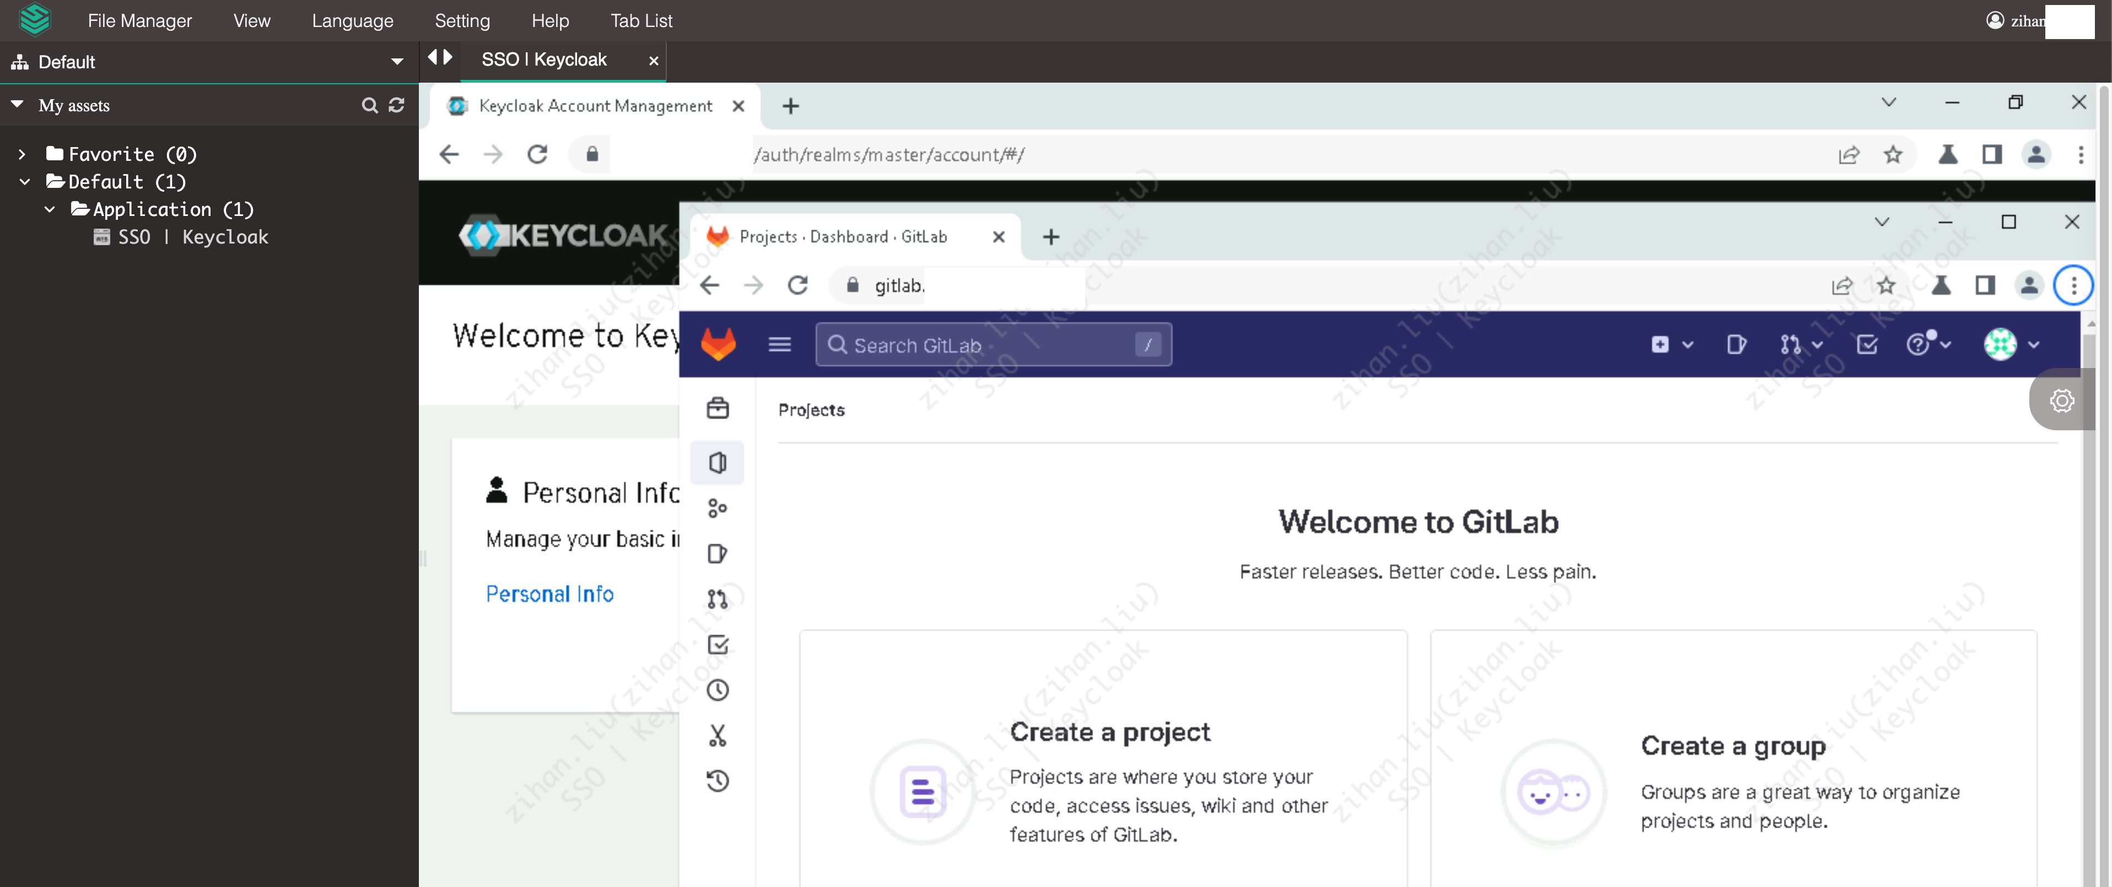2112x887 pixels.
Task: Reload the GitLab browser page
Action: pos(798,285)
